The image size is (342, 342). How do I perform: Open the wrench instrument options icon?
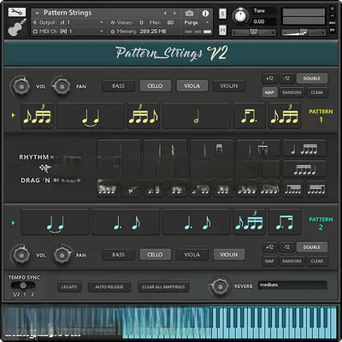[17, 12]
